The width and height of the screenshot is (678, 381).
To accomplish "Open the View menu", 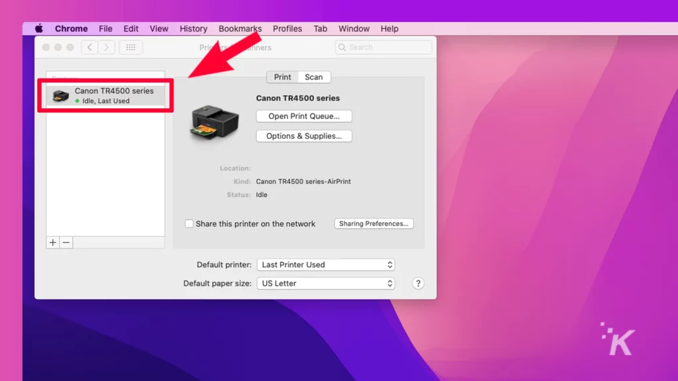I will pos(159,28).
